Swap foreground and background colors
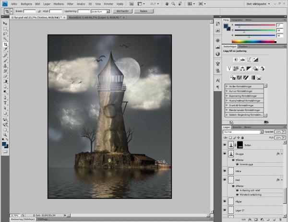Screen dimensions: 288x222 pos(7,140)
